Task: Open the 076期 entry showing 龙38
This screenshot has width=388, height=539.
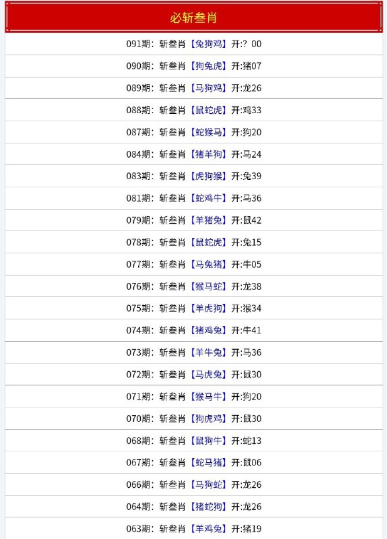Action: 194,286
